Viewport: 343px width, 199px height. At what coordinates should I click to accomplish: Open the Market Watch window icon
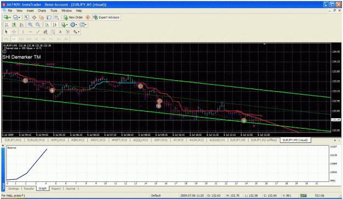pyautogui.click(x=27, y=17)
